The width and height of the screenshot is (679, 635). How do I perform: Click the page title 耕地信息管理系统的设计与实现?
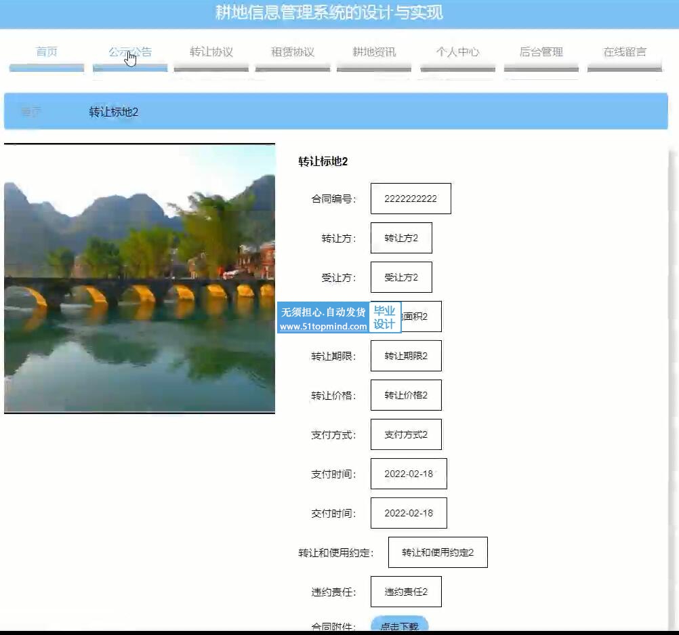329,12
